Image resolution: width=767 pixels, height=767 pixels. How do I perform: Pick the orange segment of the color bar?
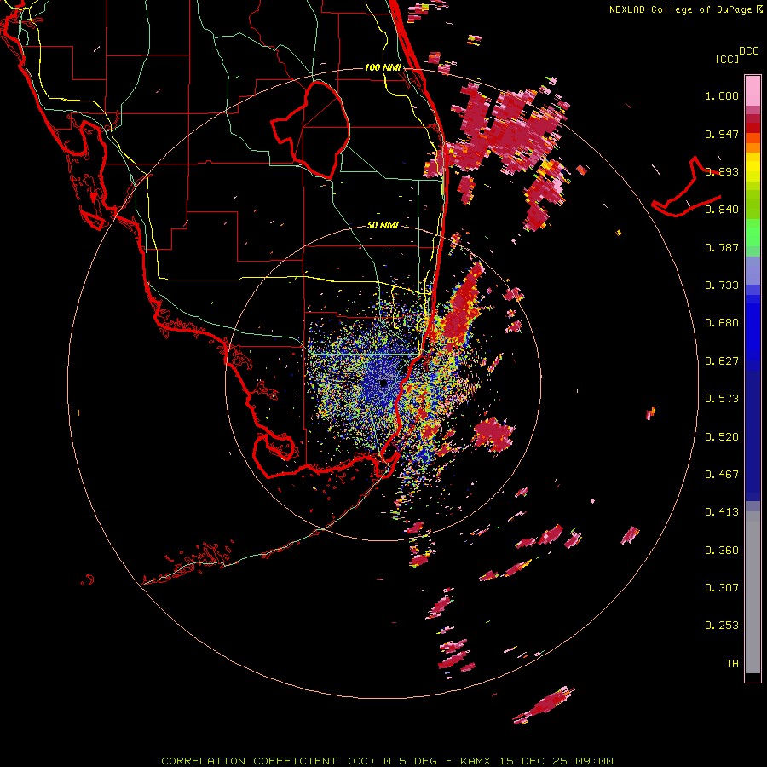tap(753, 147)
